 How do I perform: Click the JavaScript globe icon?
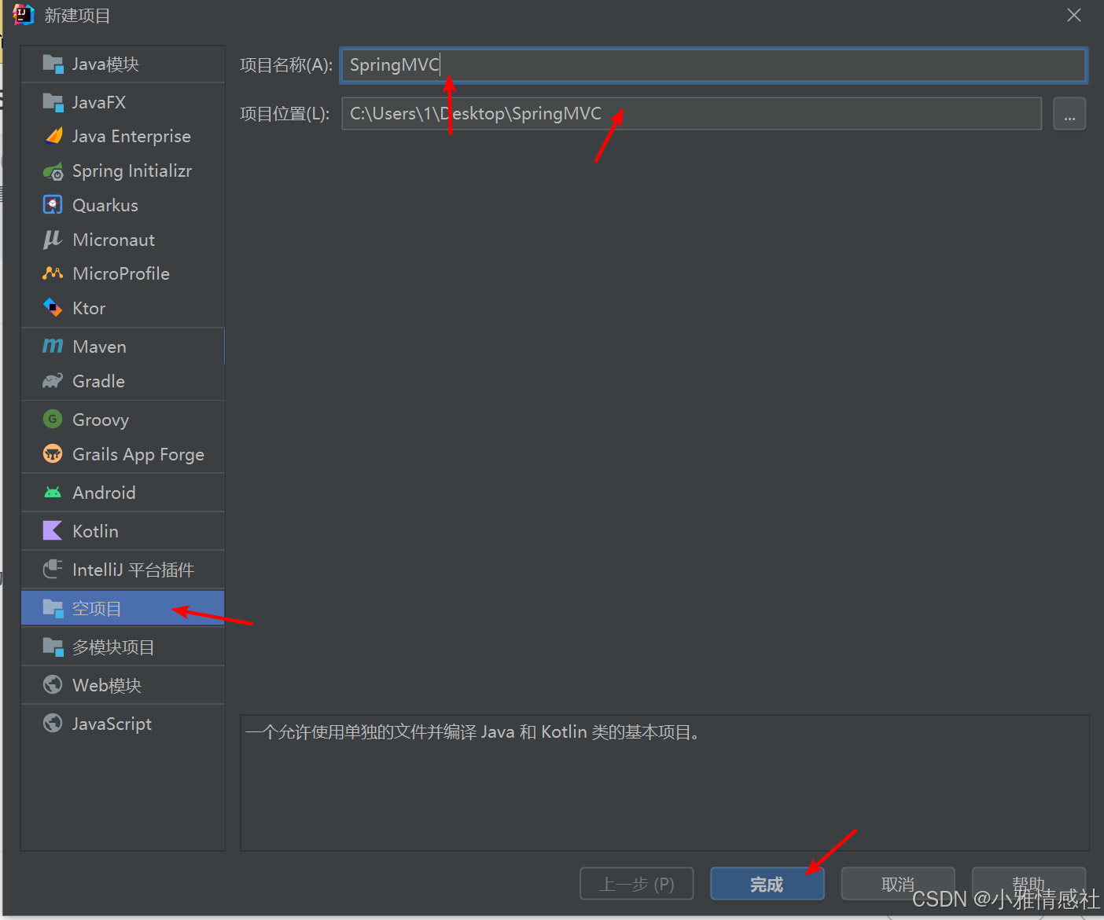pos(53,724)
